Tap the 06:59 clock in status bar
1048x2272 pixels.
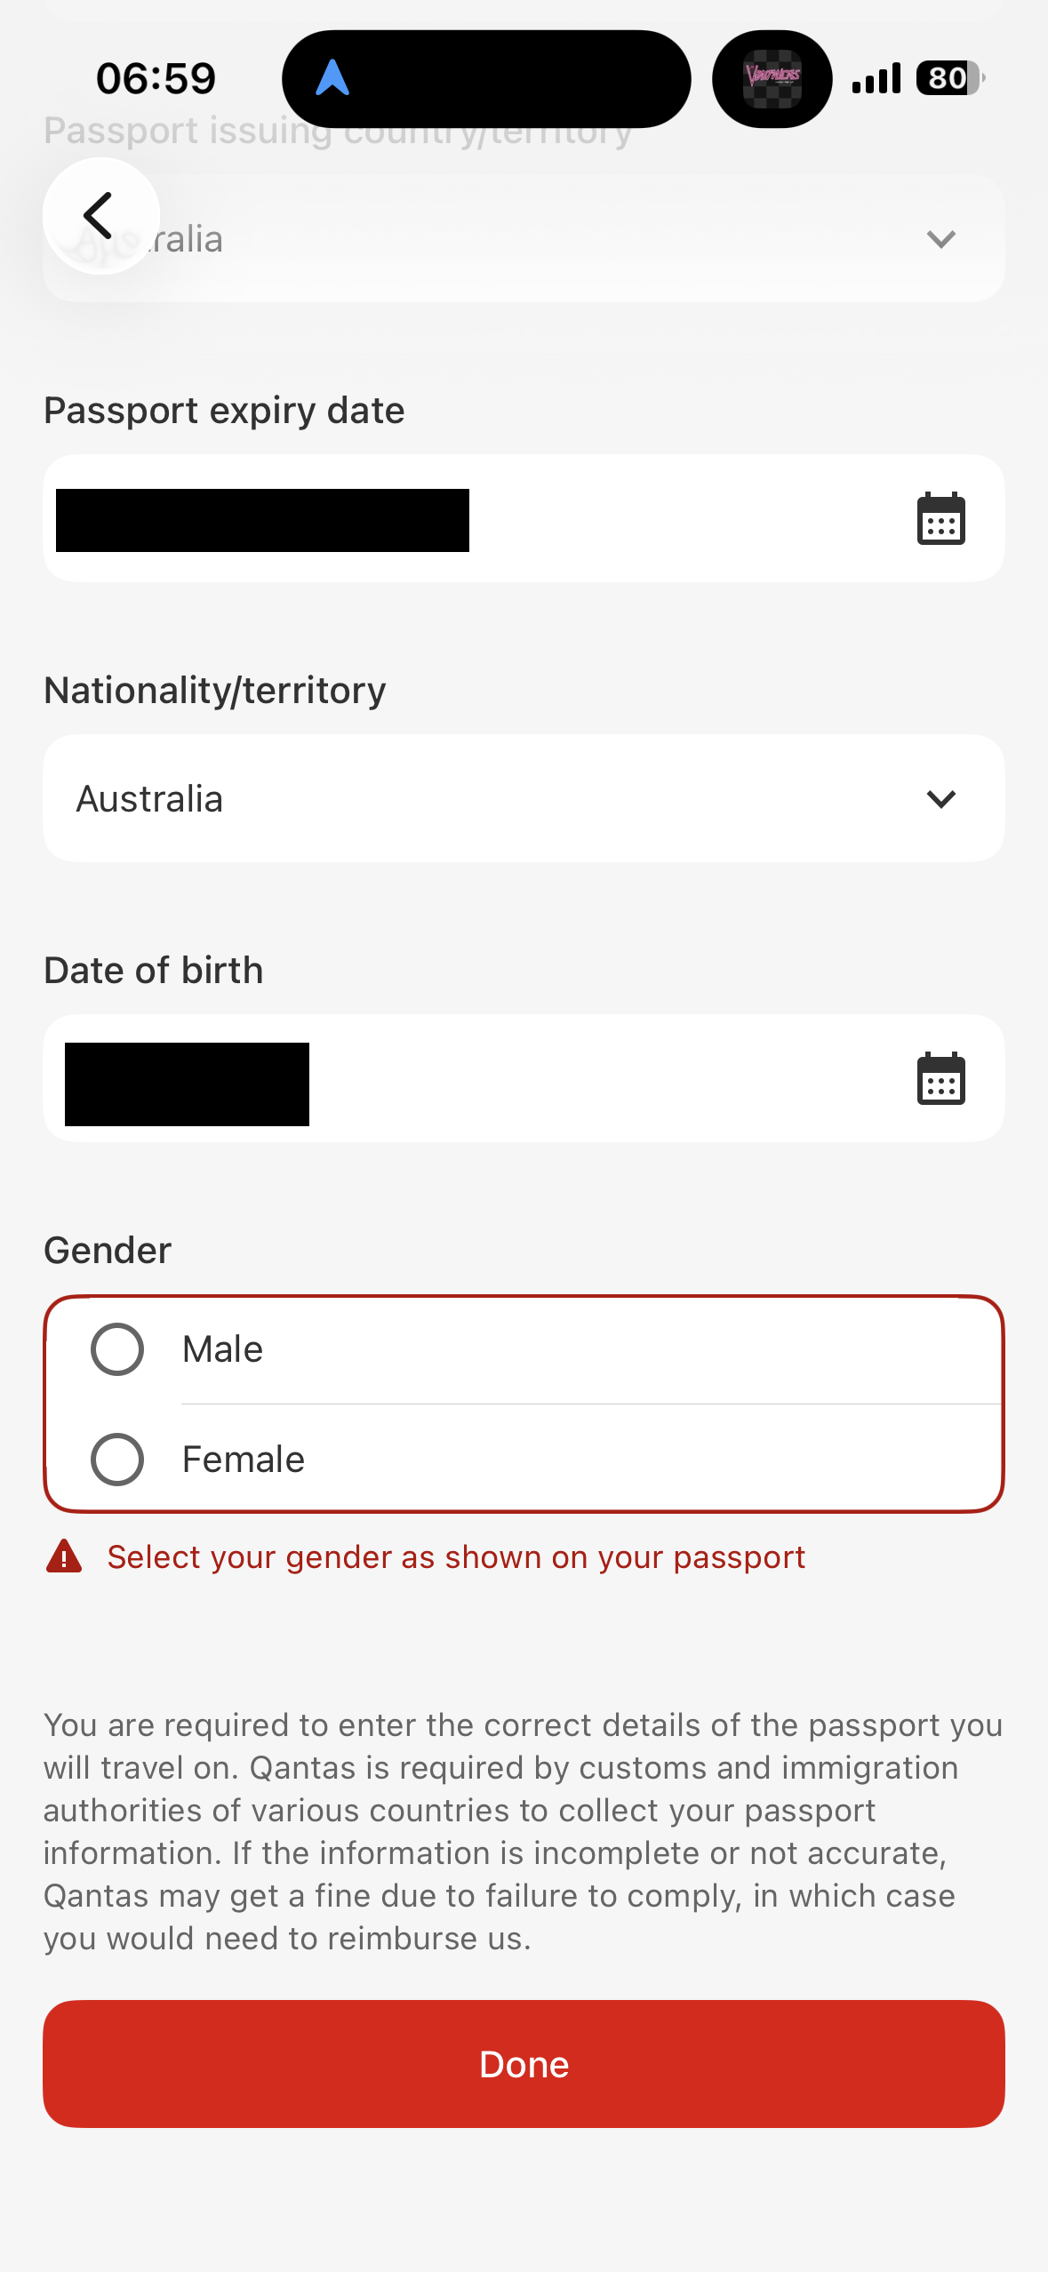point(156,78)
